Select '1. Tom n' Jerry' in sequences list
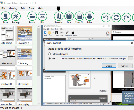The height and width of the screenshot is (110, 134). (49, 76)
